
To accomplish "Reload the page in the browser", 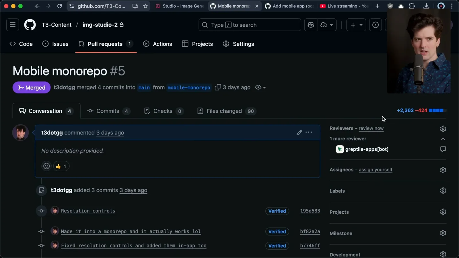I will coord(59,6).
